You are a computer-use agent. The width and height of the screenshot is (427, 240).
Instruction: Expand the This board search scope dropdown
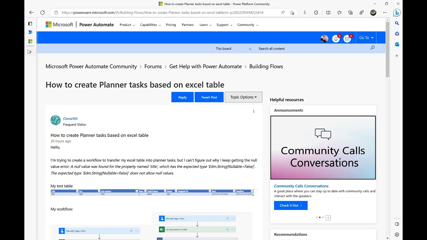point(234,49)
